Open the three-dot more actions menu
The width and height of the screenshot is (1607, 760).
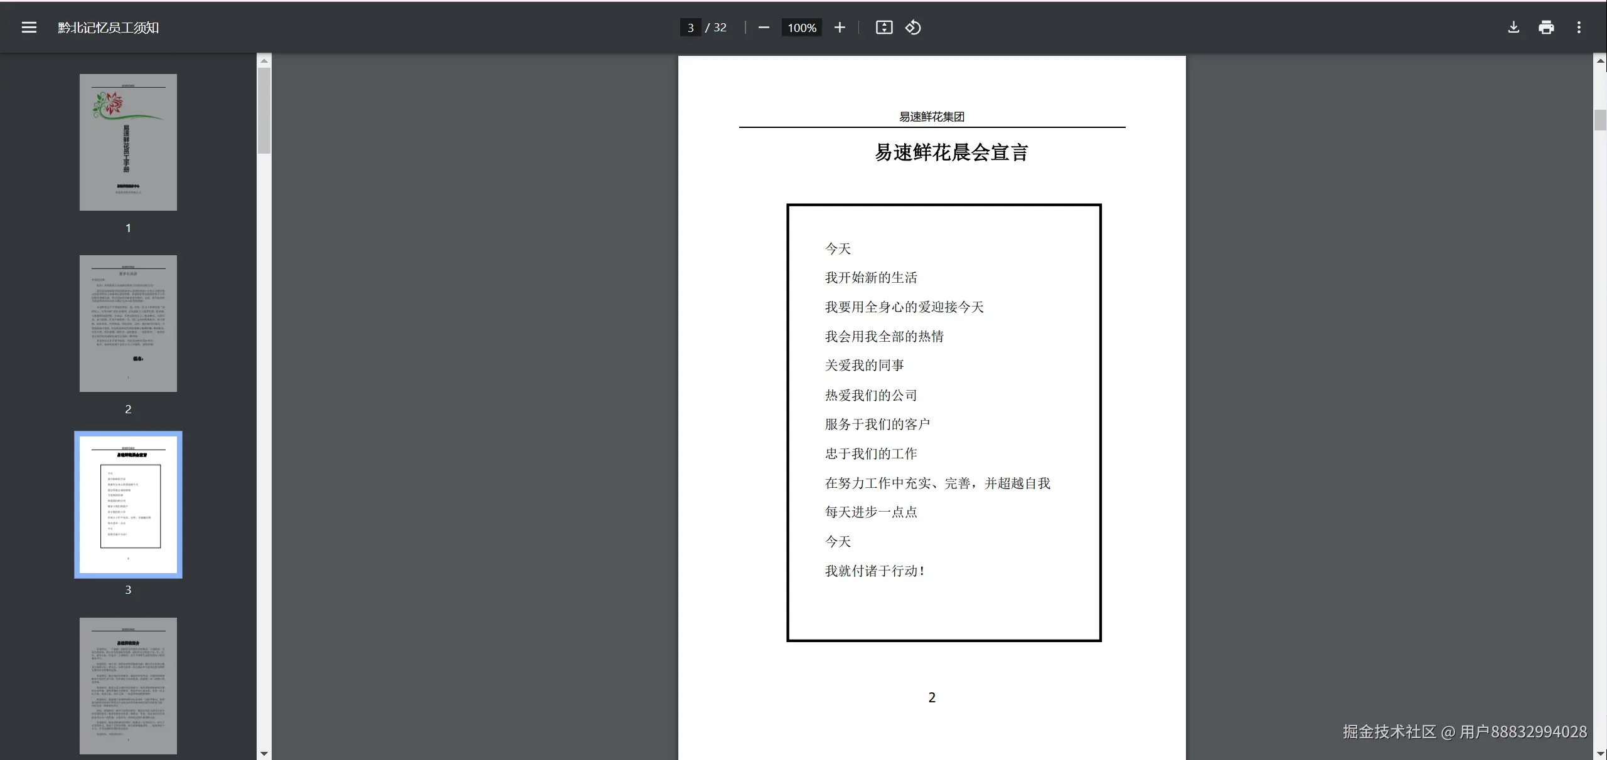tap(1579, 28)
